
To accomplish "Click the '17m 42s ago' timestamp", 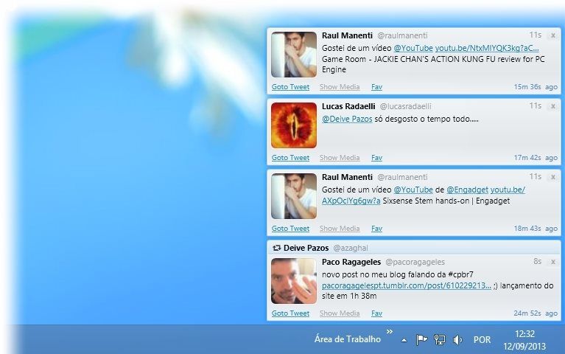I will (x=536, y=158).
